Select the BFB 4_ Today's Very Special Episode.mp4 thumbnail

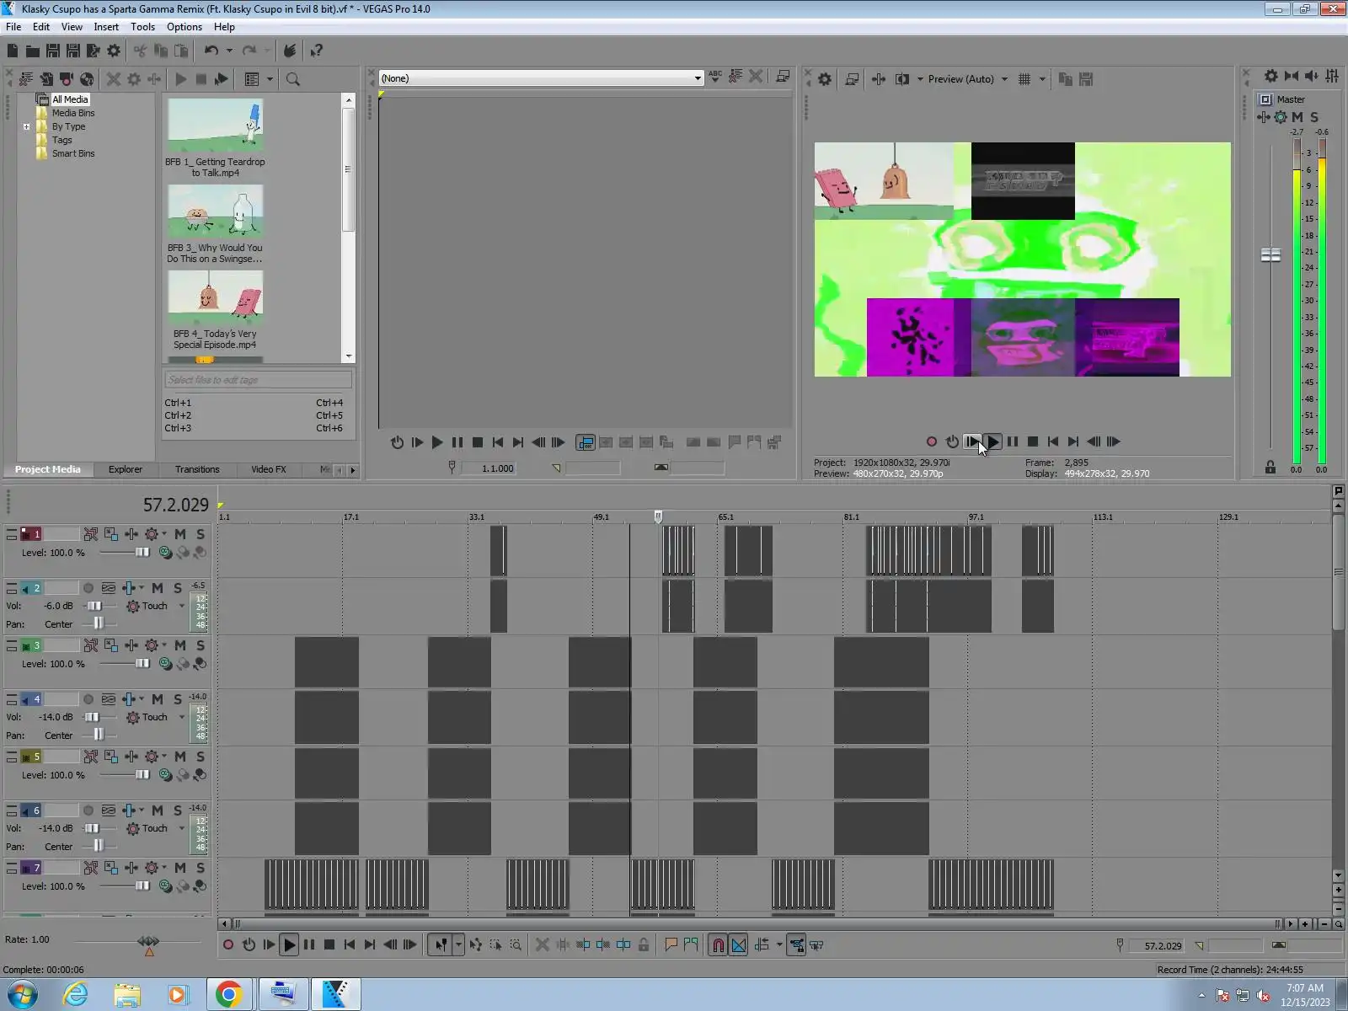tap(216, 297)
